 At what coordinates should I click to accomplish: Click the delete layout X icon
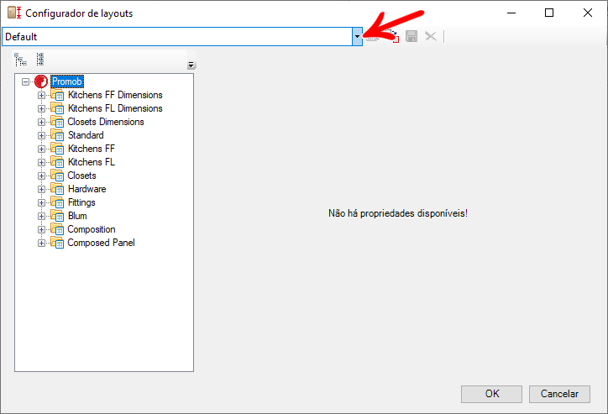point(431,36)
